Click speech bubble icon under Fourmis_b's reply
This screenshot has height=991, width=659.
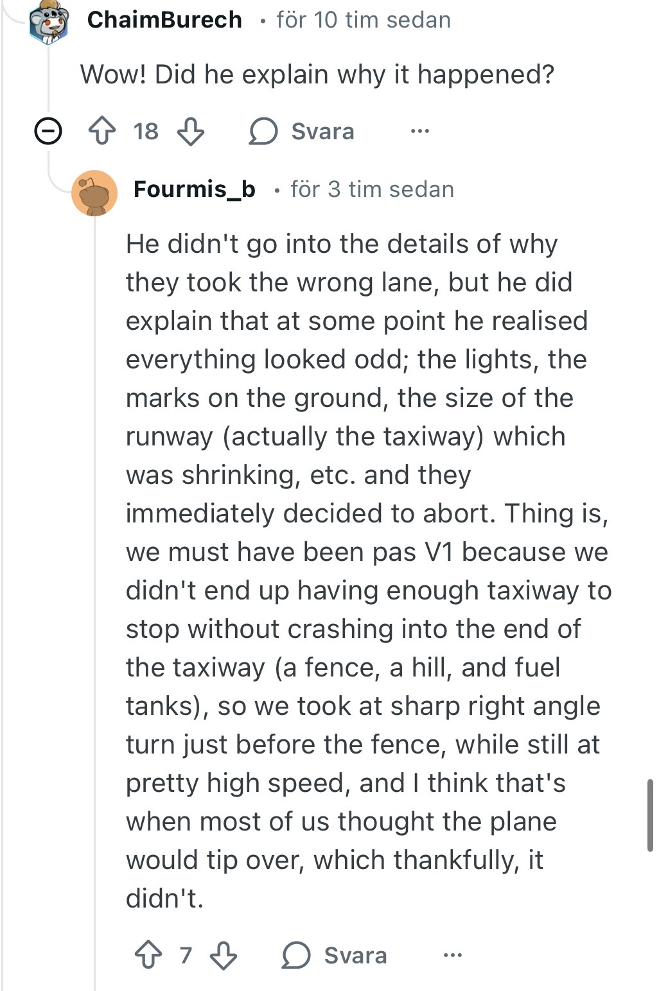pyautogui.click(x=296, y=955)
